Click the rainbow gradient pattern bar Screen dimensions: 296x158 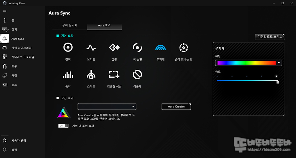[x=247, y=63]
